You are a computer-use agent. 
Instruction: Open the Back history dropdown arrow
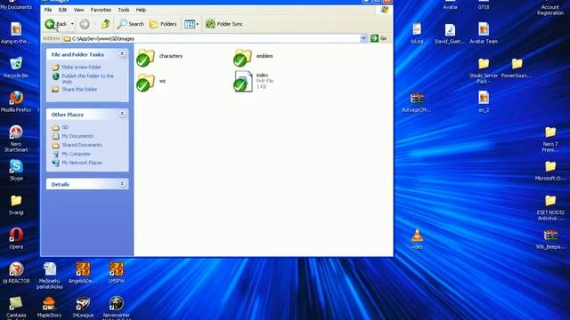[x=72, y=24]
